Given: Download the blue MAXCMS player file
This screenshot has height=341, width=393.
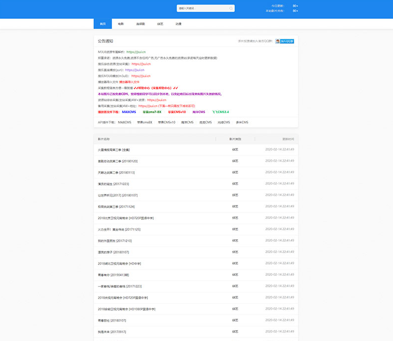Looking at the screenshot, I should coord(129,112).
